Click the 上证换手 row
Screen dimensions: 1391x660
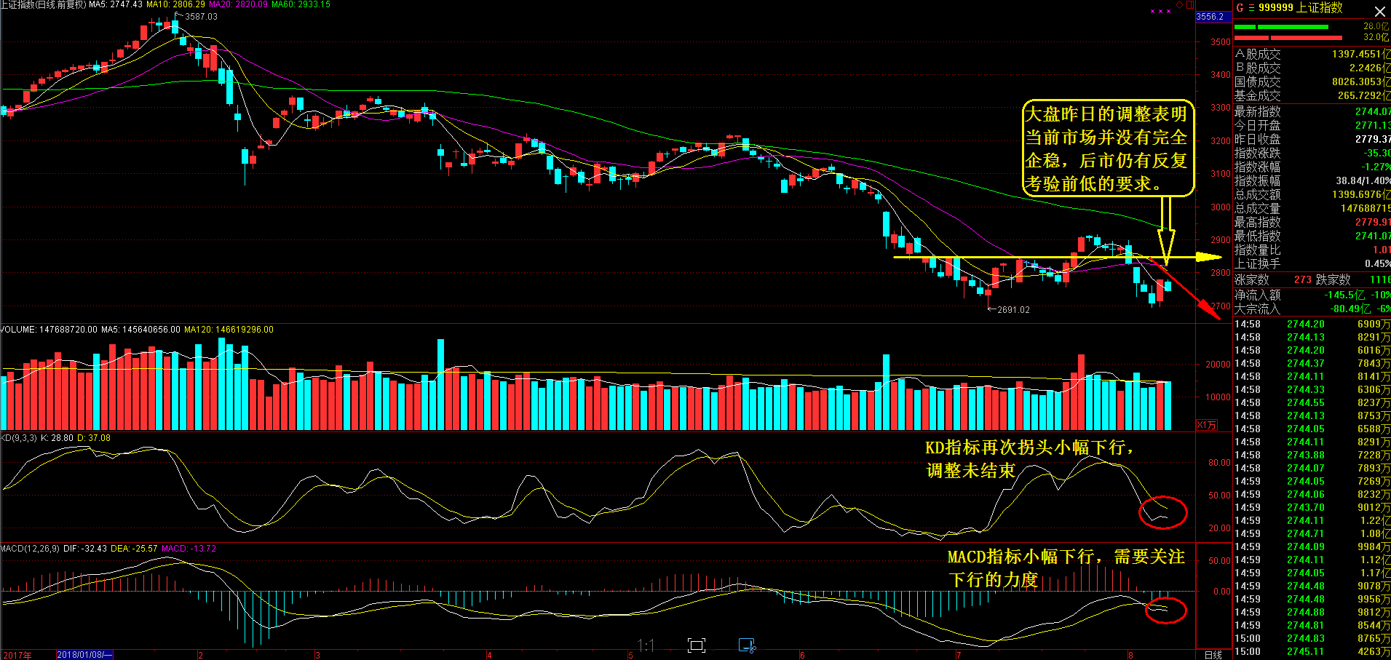point(1312,264)
